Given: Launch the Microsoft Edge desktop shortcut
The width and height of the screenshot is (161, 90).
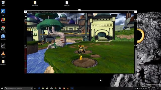Looking at the screenshot, I should (3, 12).
